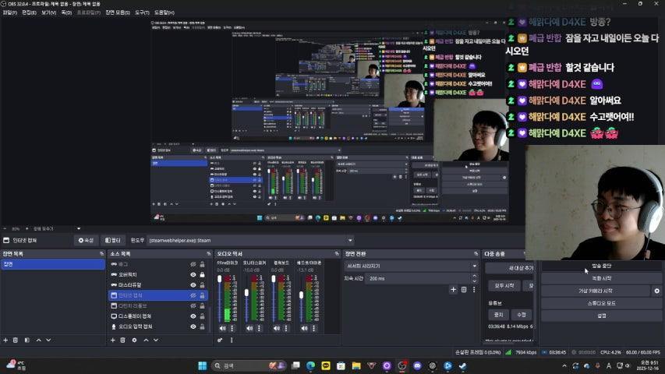Click the add source plus icon
The width and height of the screenshot is (665, 374).
[112, 340]
